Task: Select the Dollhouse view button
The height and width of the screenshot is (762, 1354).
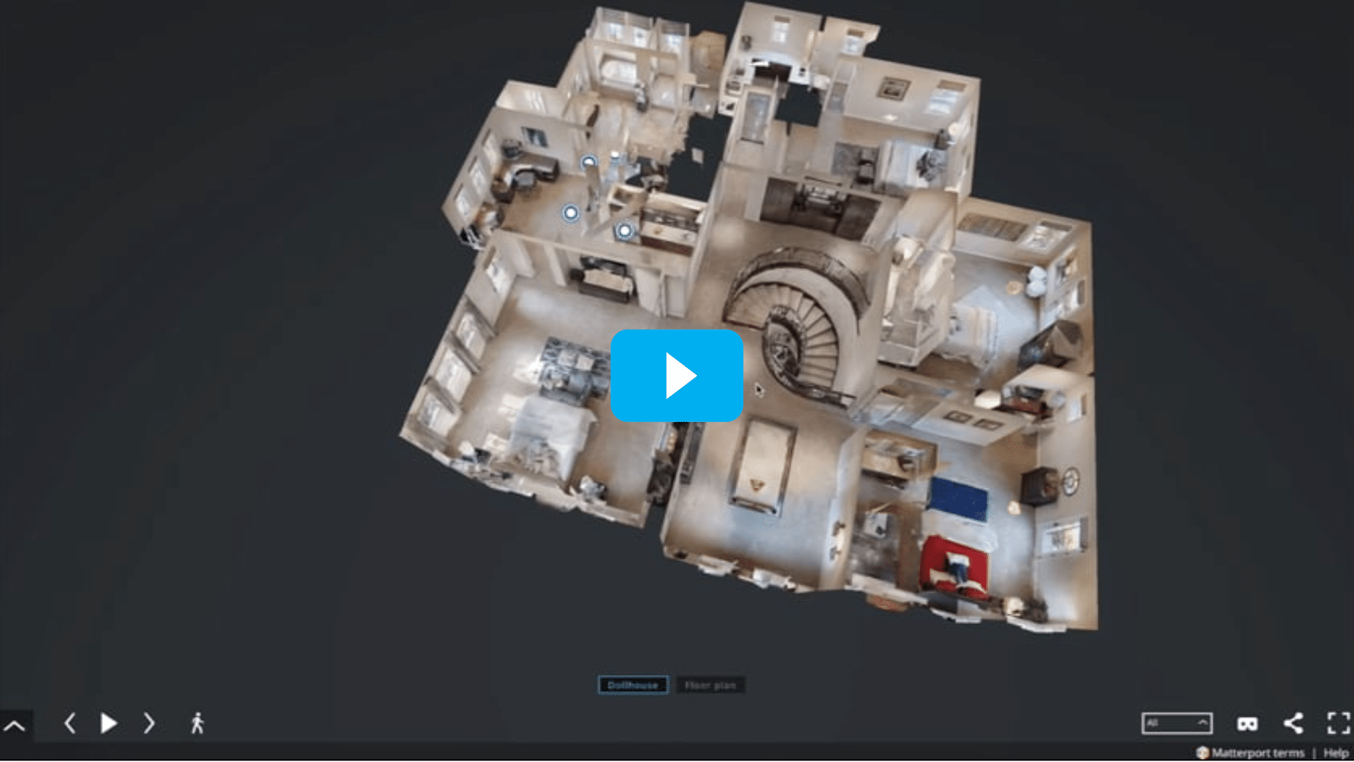Action: [x=633, y=685]
